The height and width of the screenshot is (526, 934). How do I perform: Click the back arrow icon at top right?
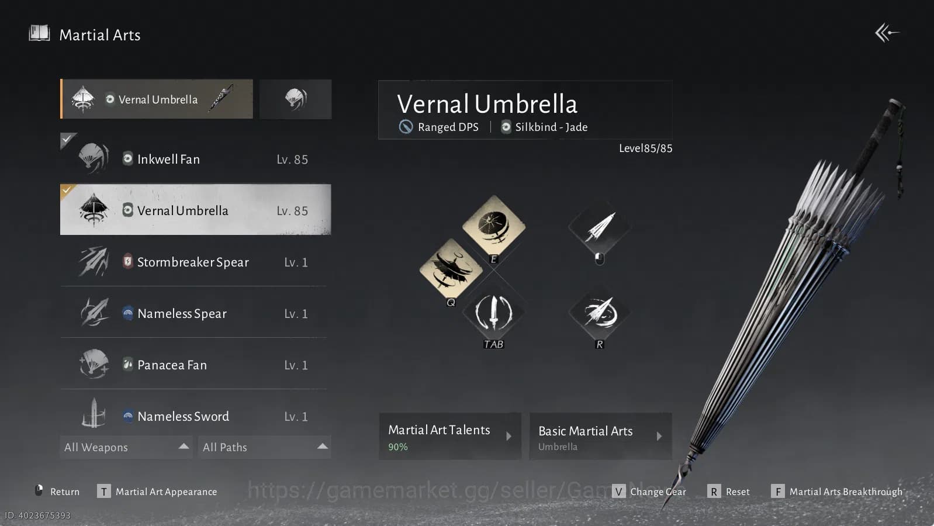887,33
